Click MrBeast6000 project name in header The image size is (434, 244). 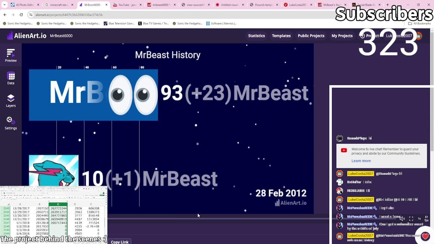(61, 36)
